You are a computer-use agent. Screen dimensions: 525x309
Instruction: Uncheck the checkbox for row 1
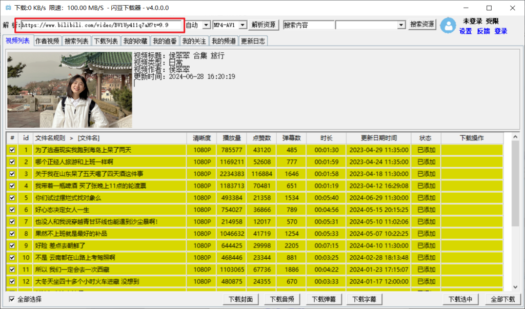pos(12,150)
